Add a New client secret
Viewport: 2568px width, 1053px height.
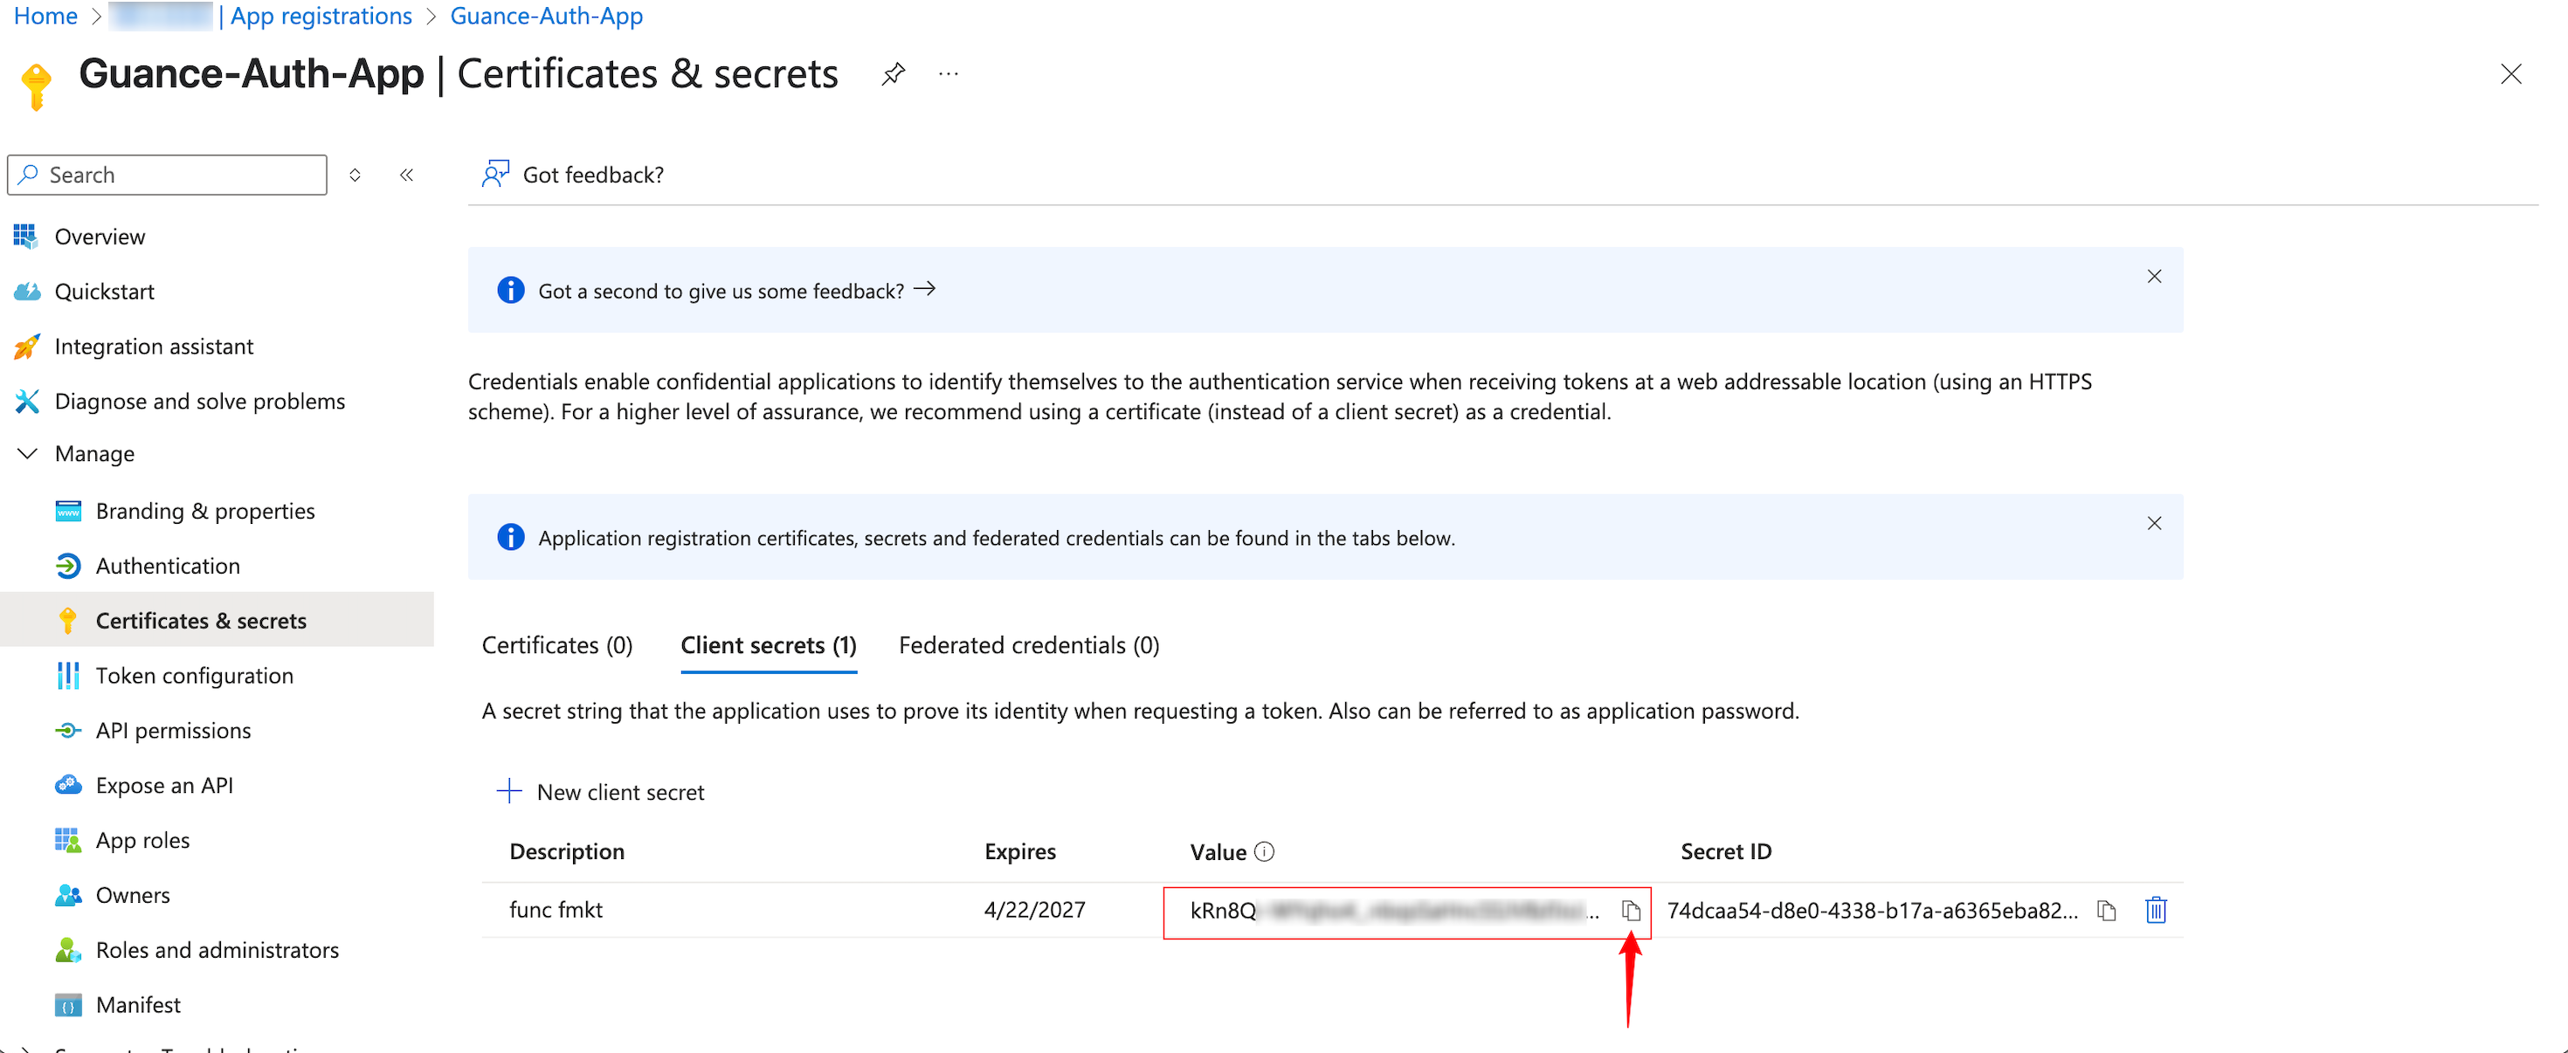point(601,792)
